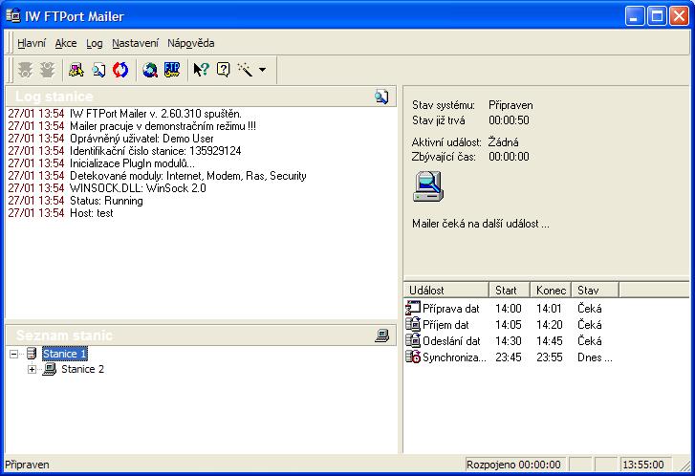This screenshot has height=476, width=695.
Task: Click the red-blue refresh arrows icon
Action: click(120, 69)
